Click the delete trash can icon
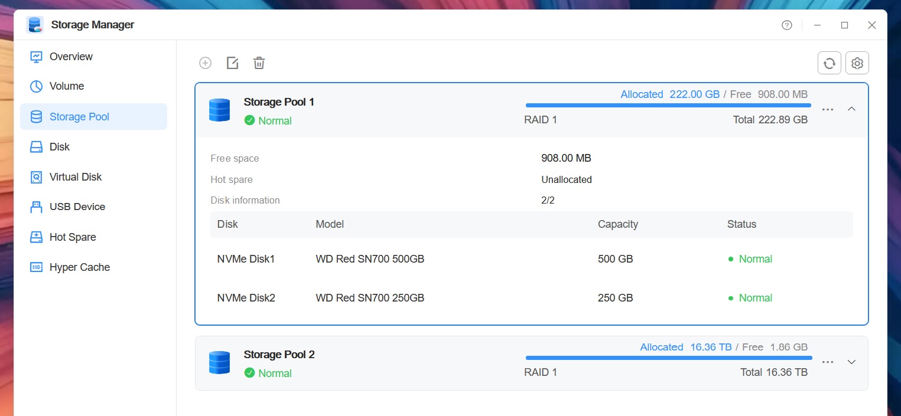 (259, 63)
